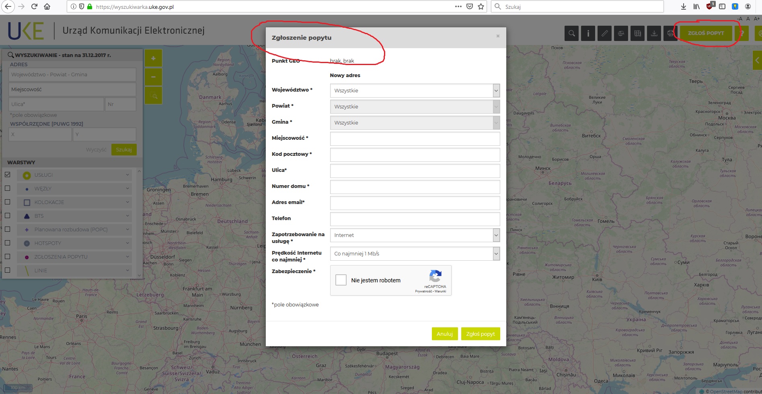Click the ZGŁOŚ POPYT header button
The height and width of the screenshot is (394, 762).
point(706,33)
